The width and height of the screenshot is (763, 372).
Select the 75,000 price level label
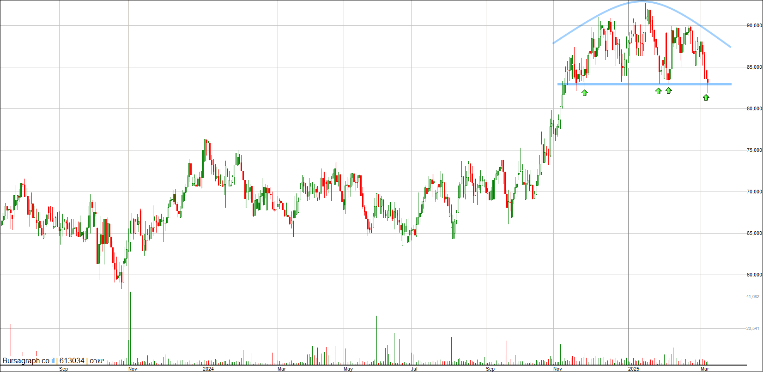coord(754,150)
